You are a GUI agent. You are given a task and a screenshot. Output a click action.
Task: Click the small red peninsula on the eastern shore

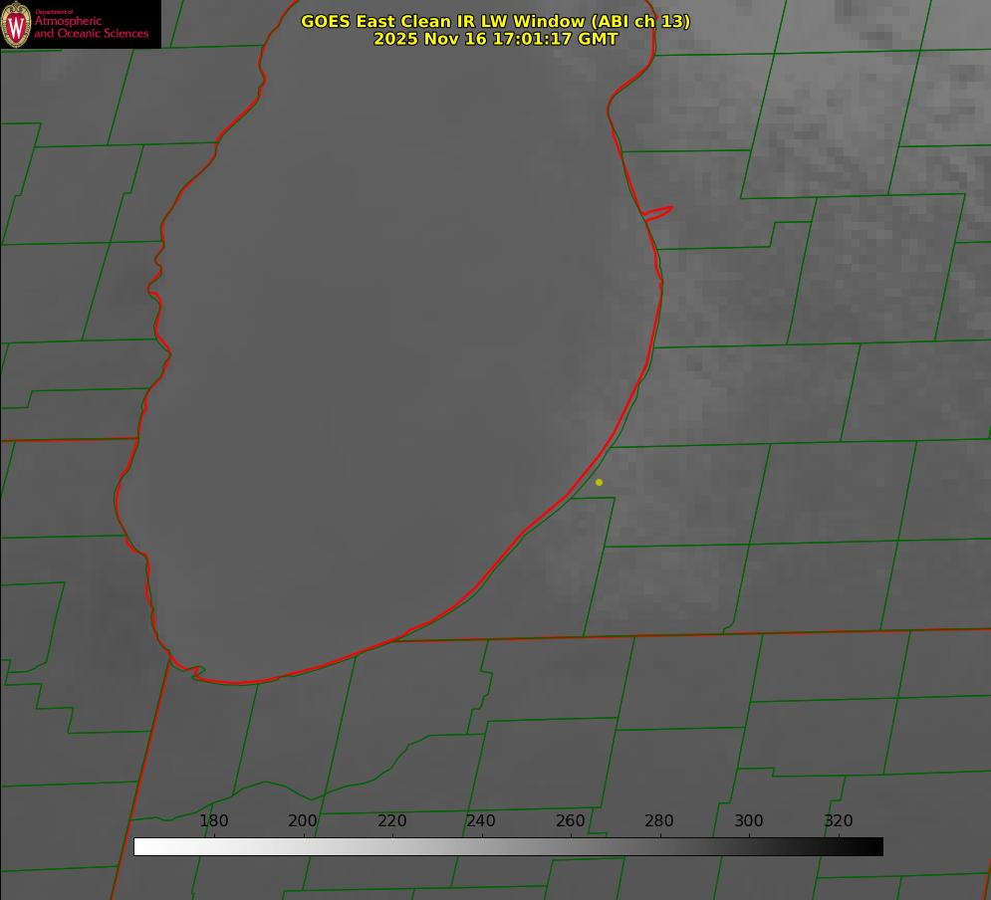pyautogui.click(x=659, y=212)
